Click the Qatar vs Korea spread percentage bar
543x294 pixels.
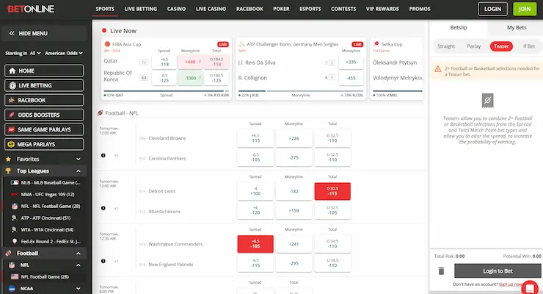coord(167,91)
